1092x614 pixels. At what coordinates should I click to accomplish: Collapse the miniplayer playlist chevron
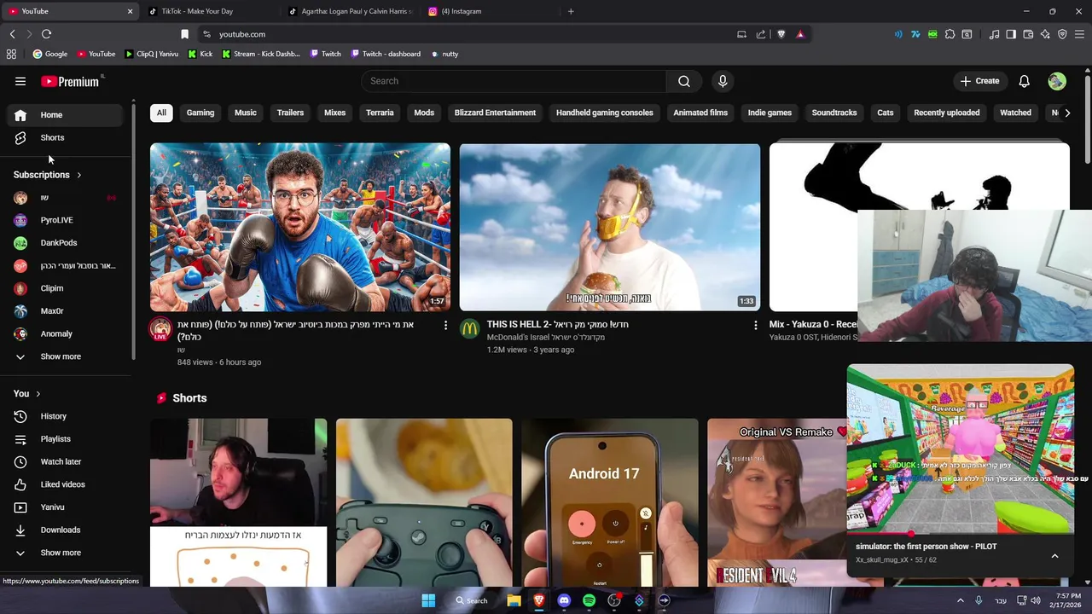(1054, 556)
